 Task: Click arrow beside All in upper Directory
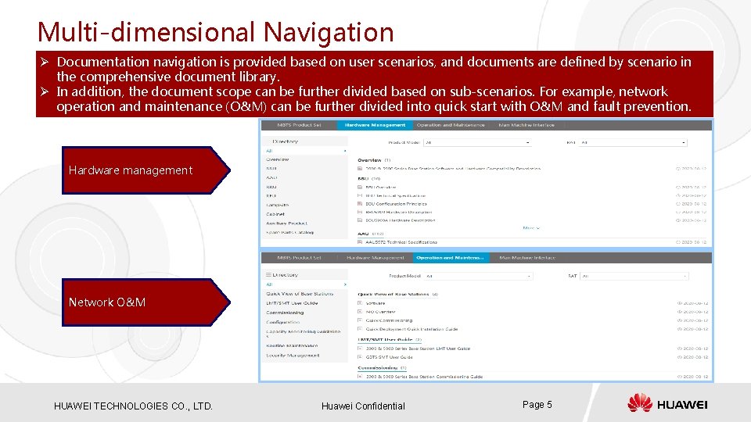click(345, 151)
